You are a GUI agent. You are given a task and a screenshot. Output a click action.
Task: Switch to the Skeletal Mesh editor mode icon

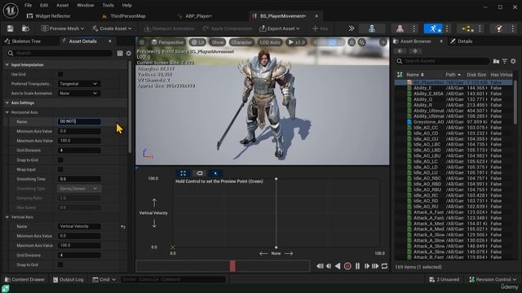400,28
